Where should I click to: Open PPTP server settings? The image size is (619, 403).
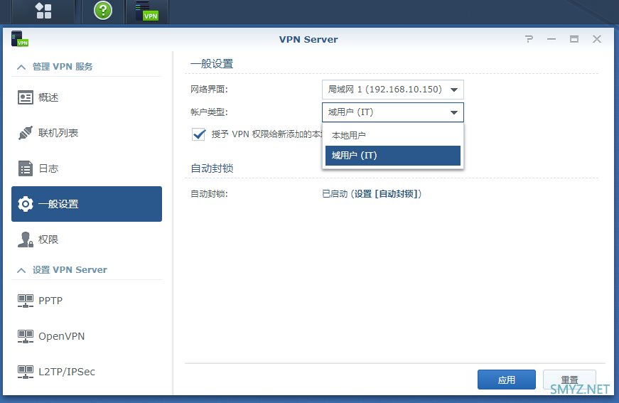click(87, 301)
